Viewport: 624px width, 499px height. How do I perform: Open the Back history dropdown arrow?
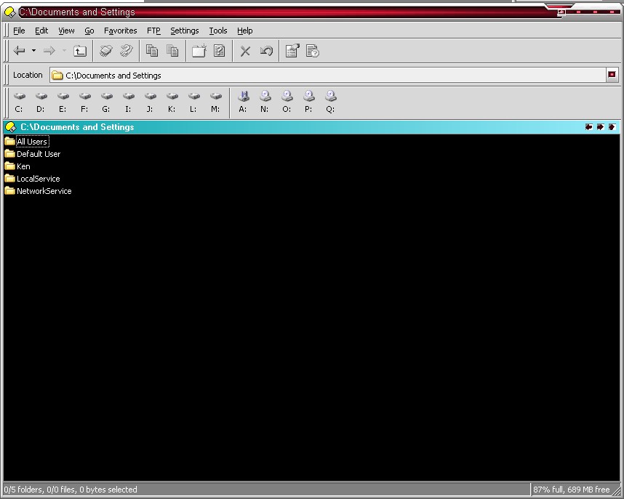(x=34, y=51)
